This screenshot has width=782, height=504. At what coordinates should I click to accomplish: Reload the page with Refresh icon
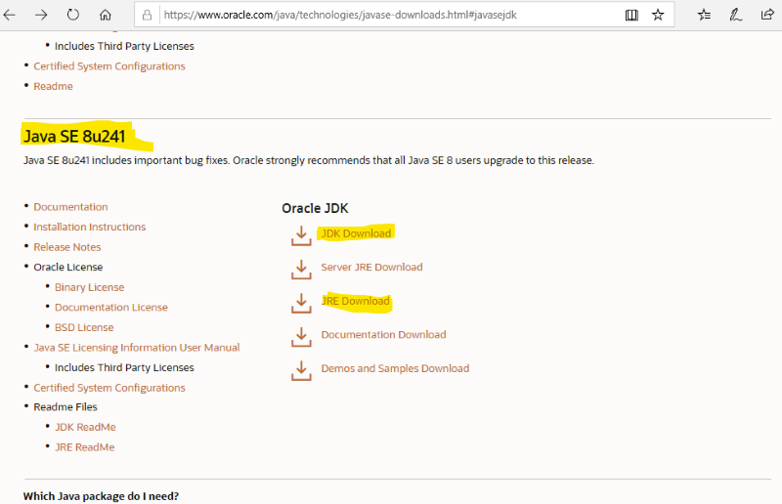tap(73, 16)
